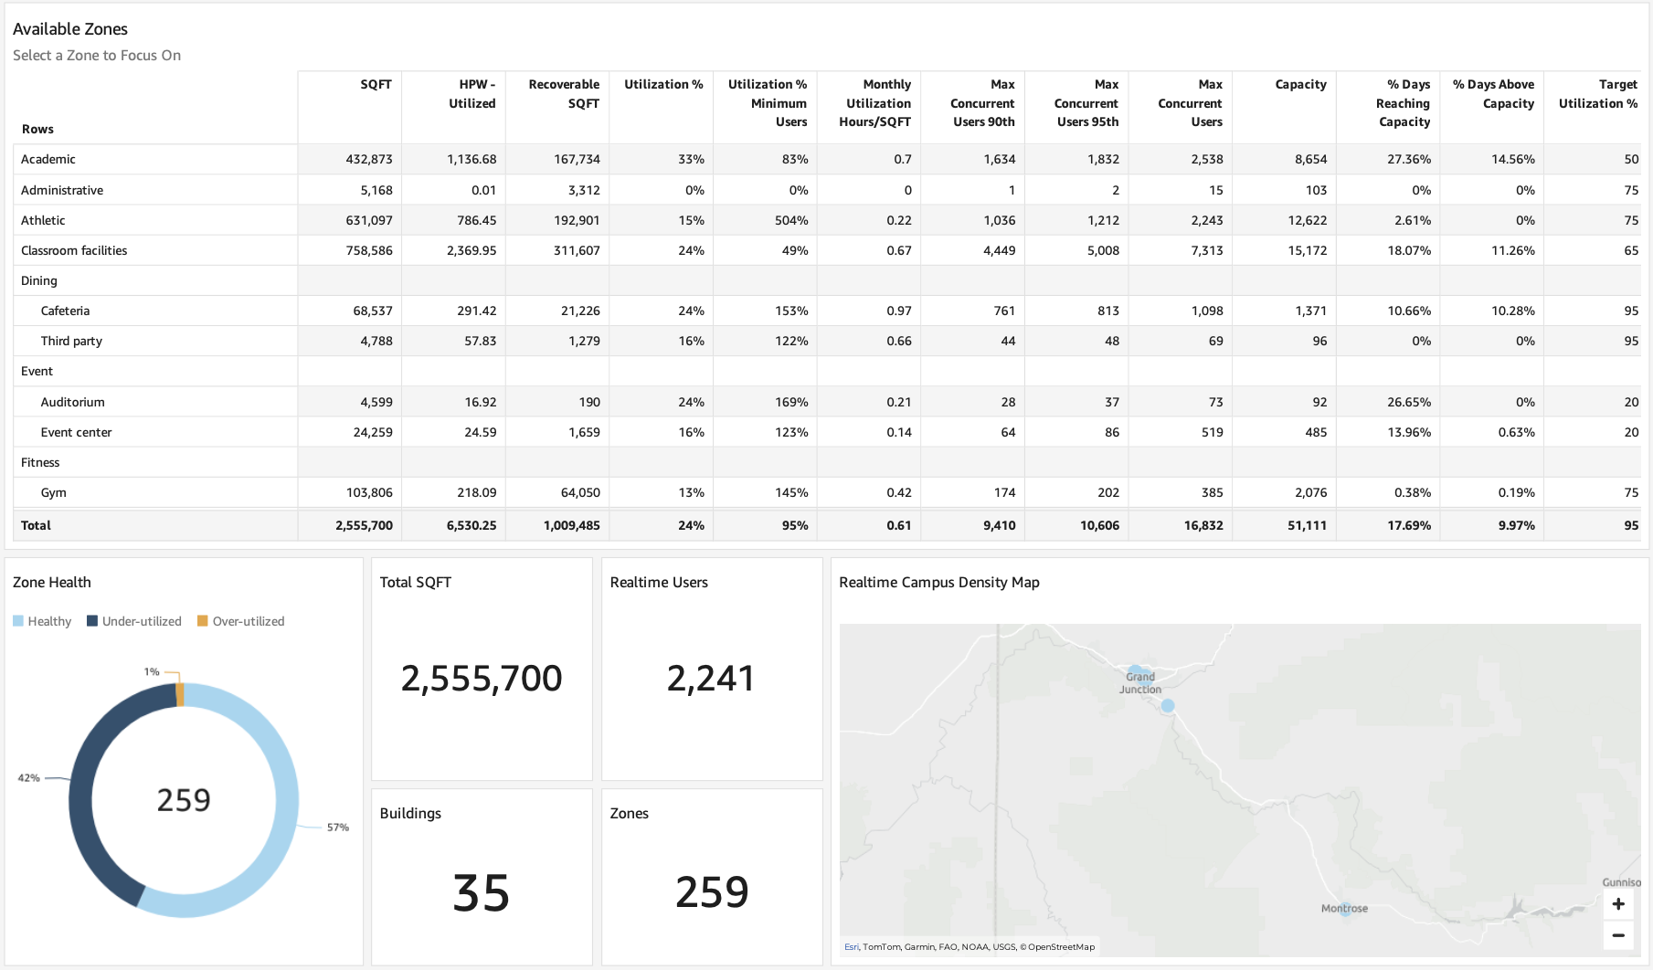This screenshot has width=1653, height=970.
Task: Click the Realtime Users value 2,241
Action: point(711,679)
